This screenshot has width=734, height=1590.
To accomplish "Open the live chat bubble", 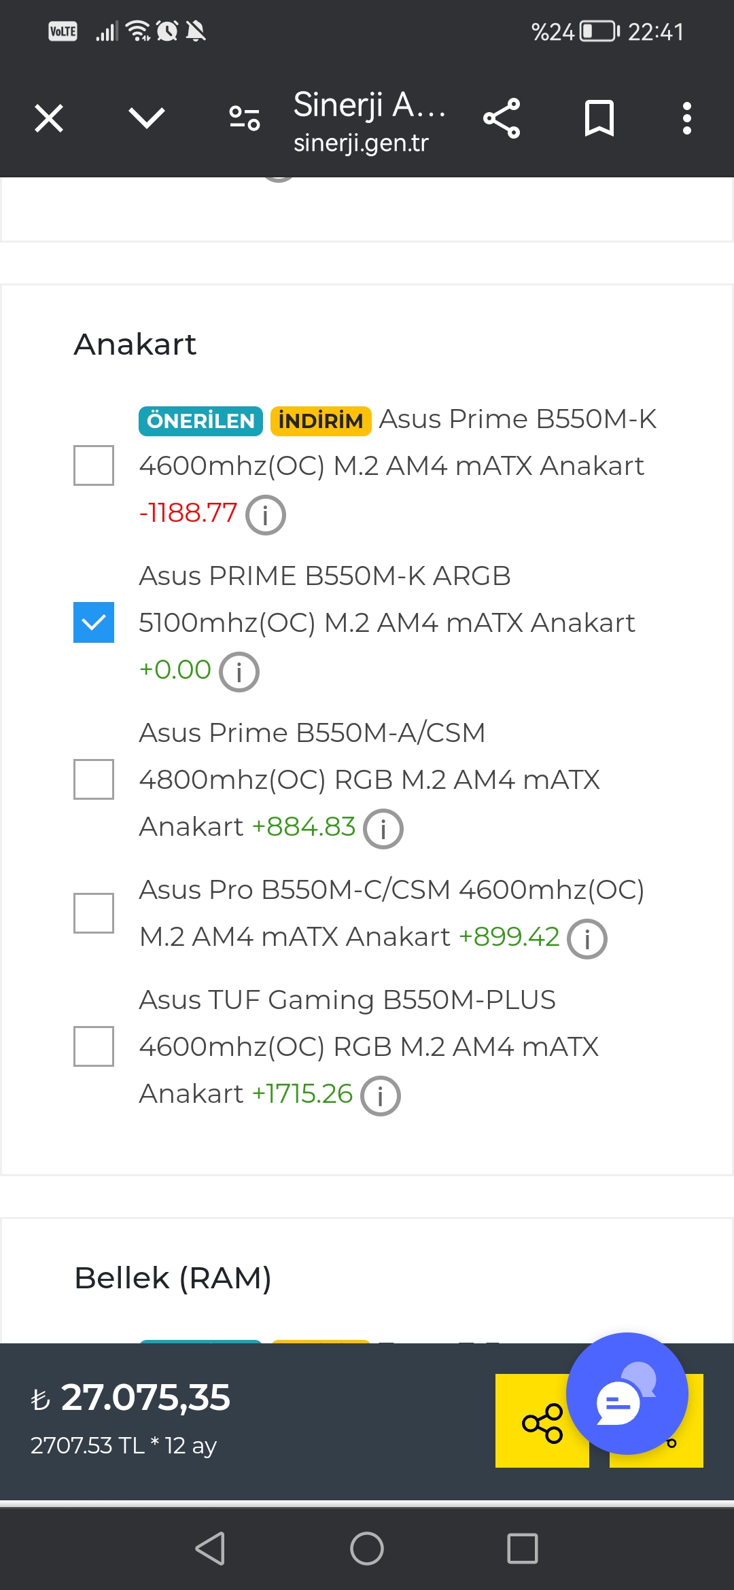I will coord(627,1394).
